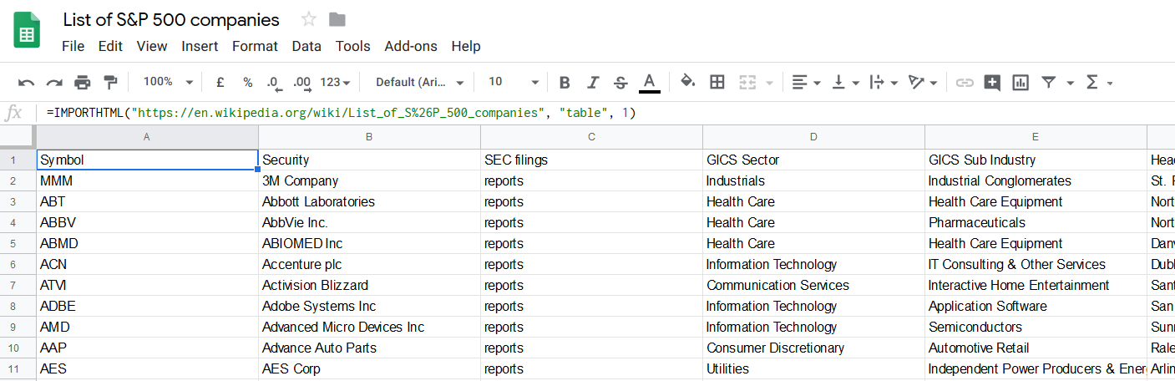Viewport: 1175px width, 381px height.
Task: Open the fill colour bucket tool
Action: tap(687, 82)
